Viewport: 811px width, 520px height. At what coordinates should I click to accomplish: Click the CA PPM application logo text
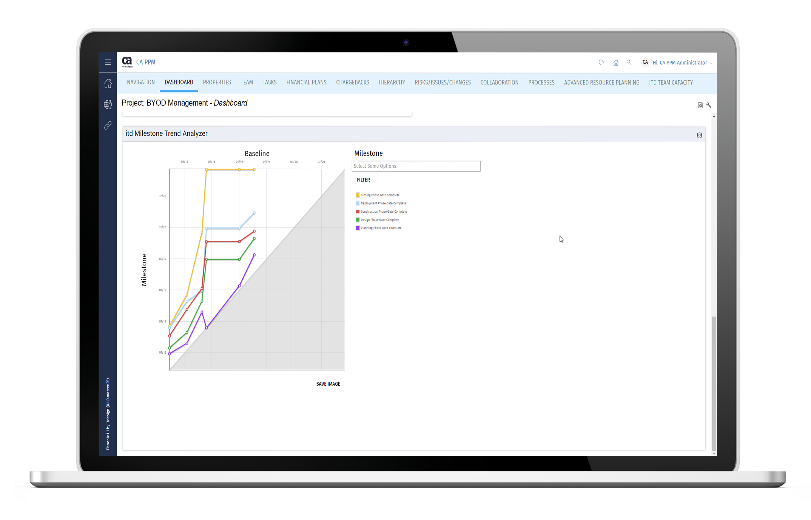tap(147, 62)
